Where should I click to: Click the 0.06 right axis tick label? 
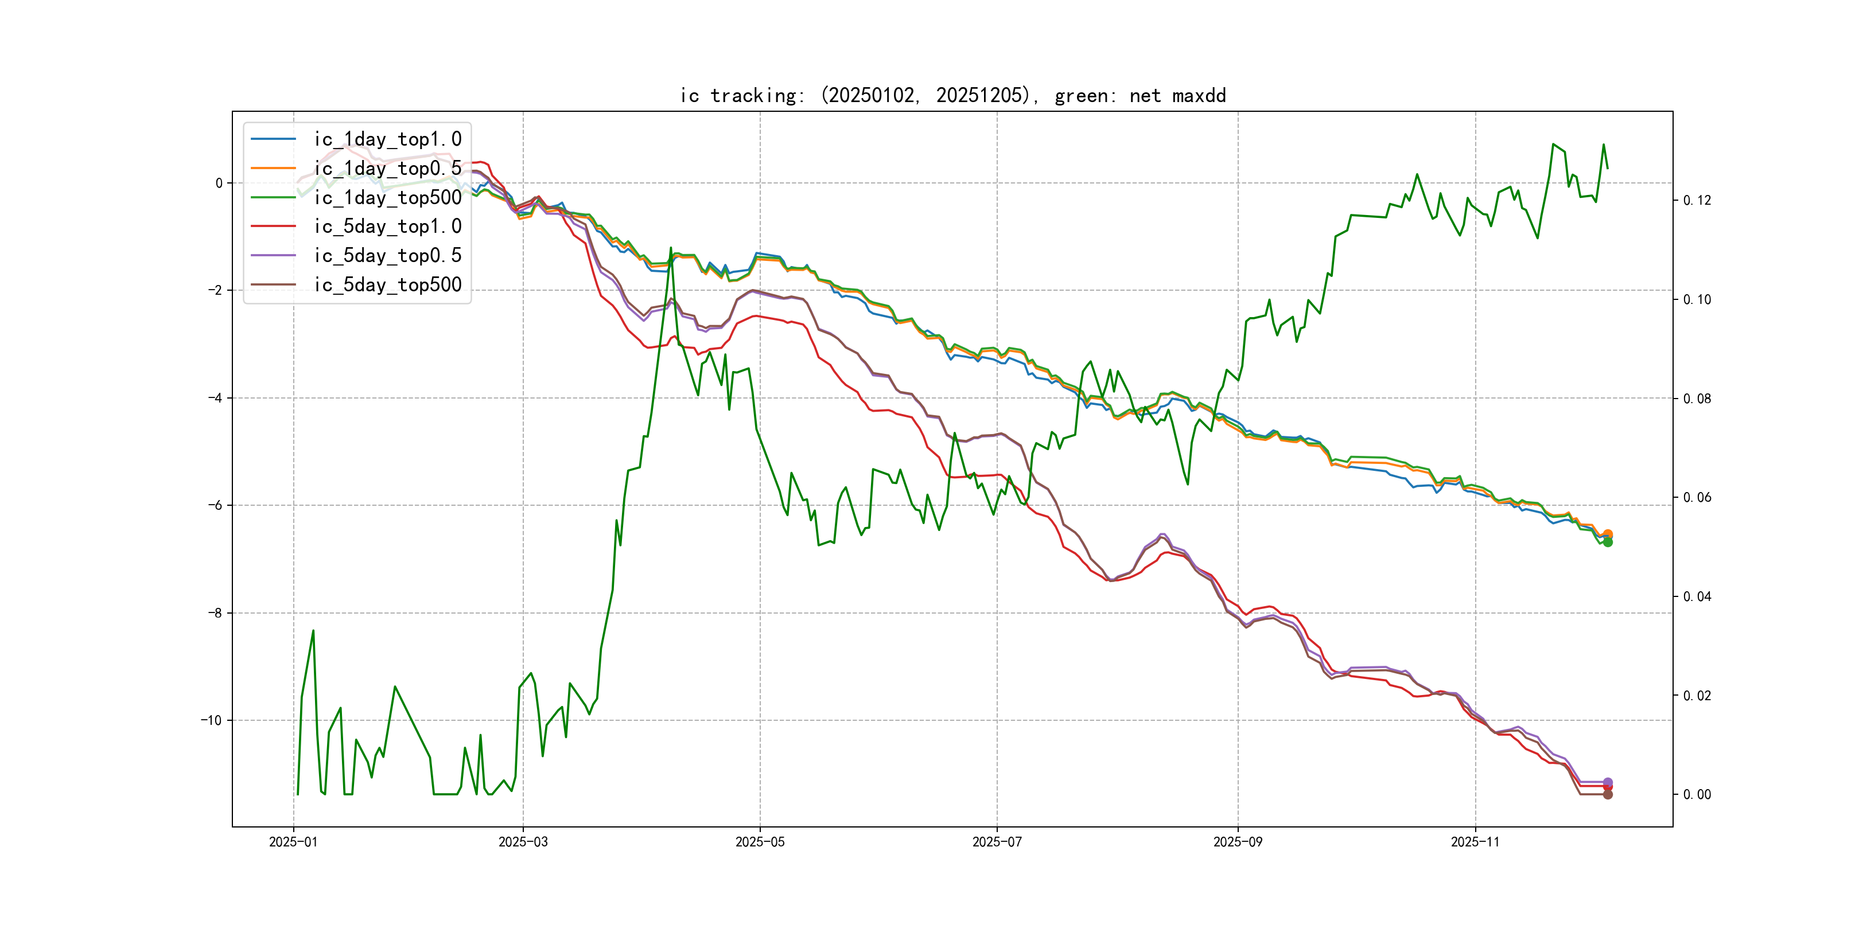click(x=1697, y=498)
